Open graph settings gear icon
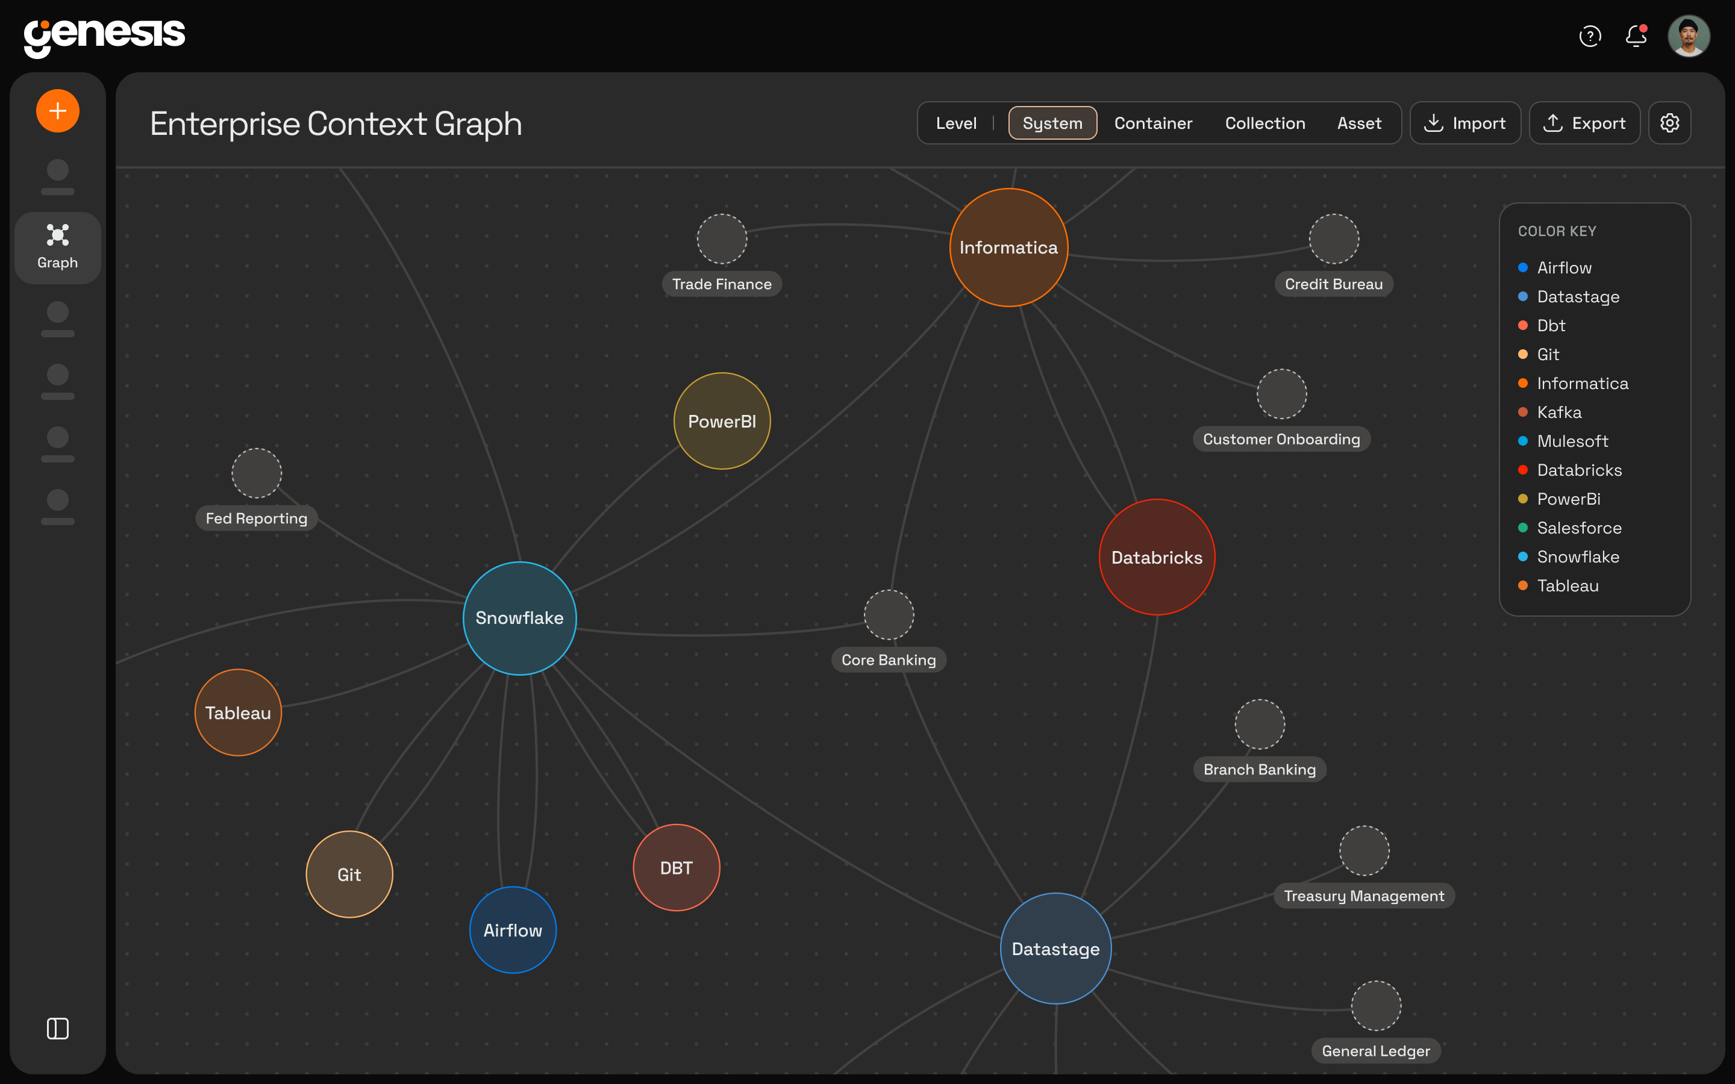The height and width of the screenshot is (1084, 1735). click(x=1669, y=123)
